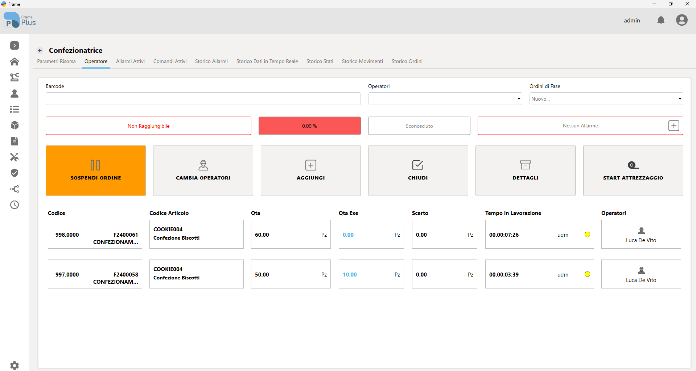Click Qta Exe value 10.00
This screenshot has height=371, width=696.
pos(350,274)
